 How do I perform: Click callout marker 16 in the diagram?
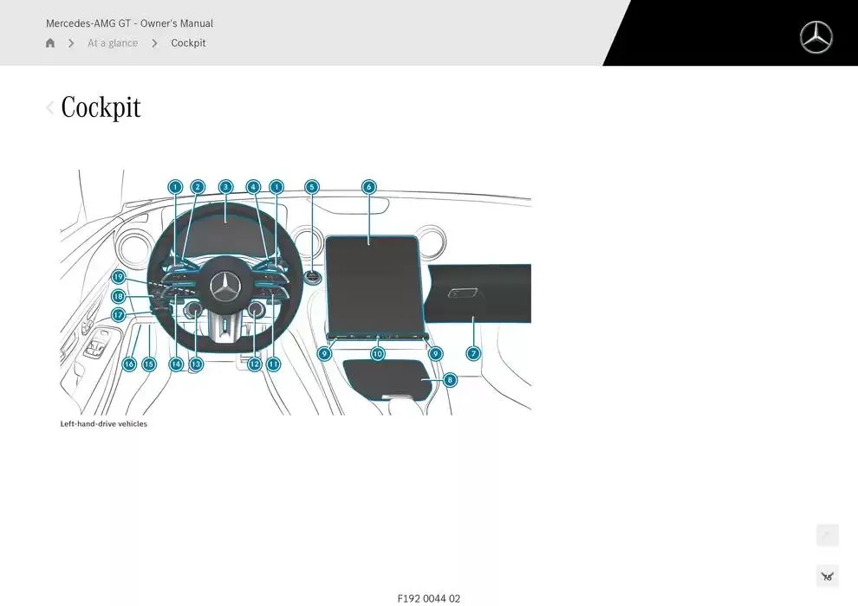129,364
